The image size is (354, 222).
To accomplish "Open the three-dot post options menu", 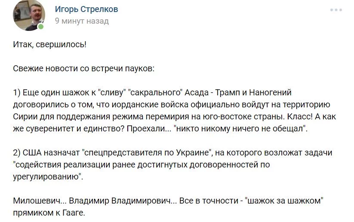I will click(x=336, y=10).
